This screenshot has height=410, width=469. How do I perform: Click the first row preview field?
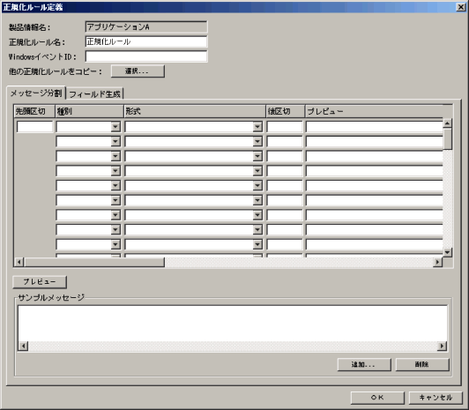coord(374,126)
